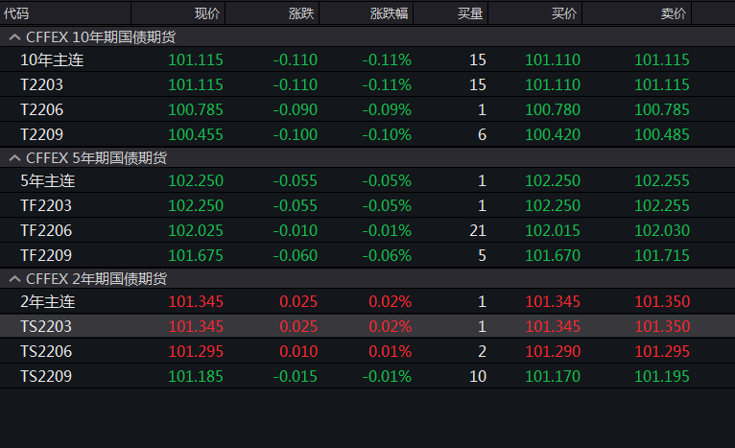
Task: Select the 10年主连 contract row
Action: click(x=47, y=59)
